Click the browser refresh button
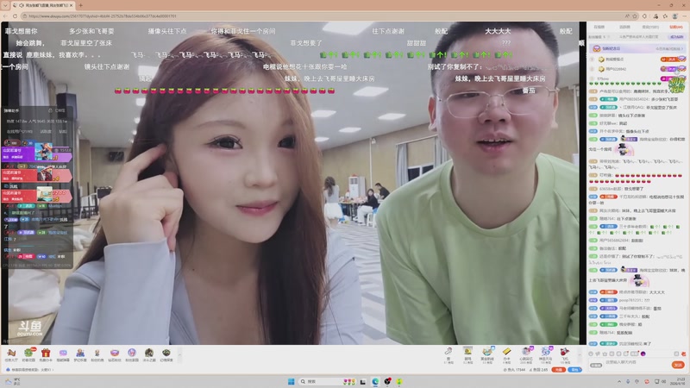Screen dimensions: 690x388 point(15,16)
